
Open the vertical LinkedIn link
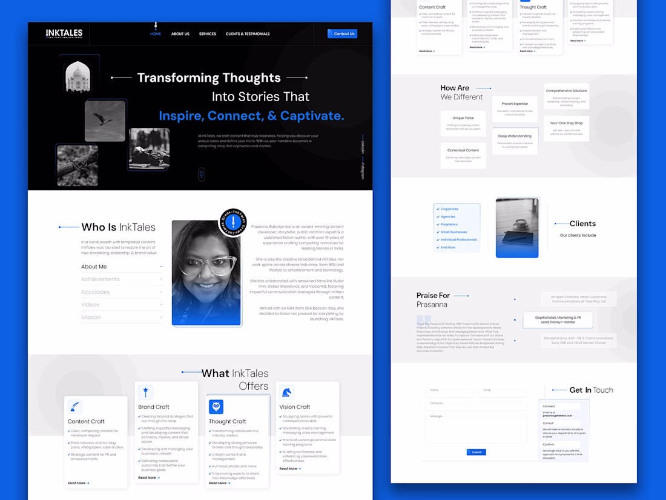(x=363, y=147)
